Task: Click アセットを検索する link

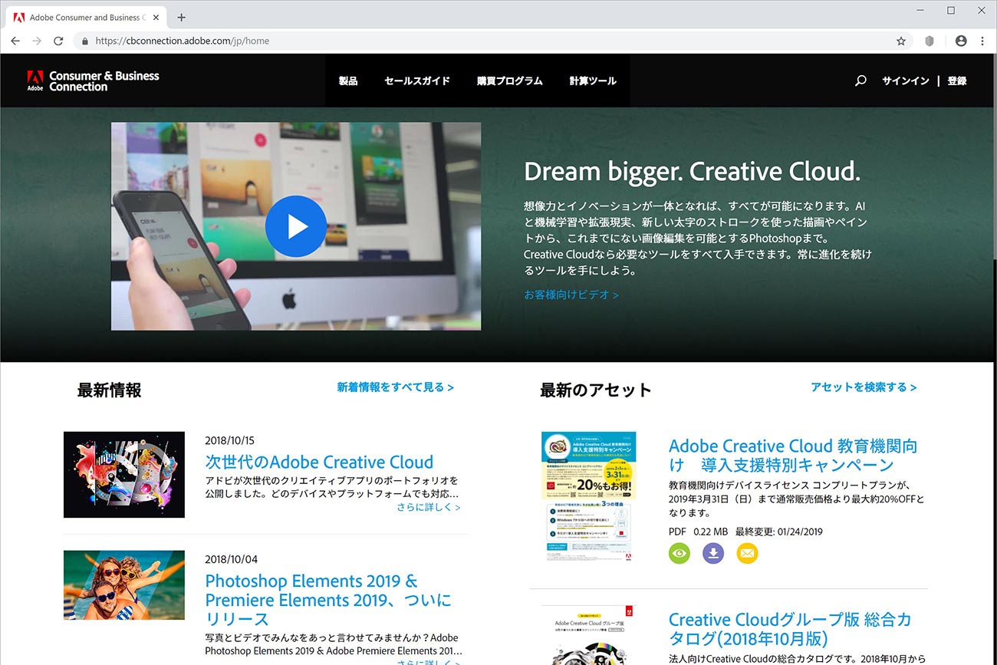Action: click(864, 387)
